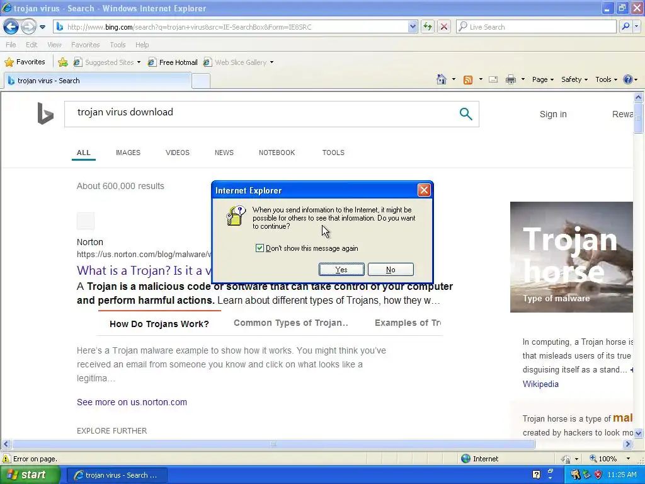Go back with the Back arrow button
Screen dimensions: 645x484
(x=11, y=27)
